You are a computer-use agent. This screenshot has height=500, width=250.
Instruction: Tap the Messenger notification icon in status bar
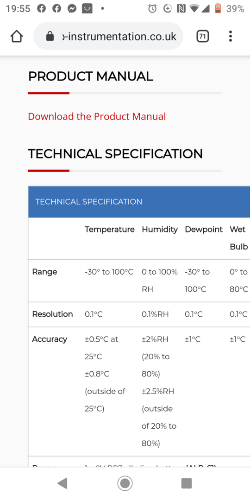coord(72,9)
